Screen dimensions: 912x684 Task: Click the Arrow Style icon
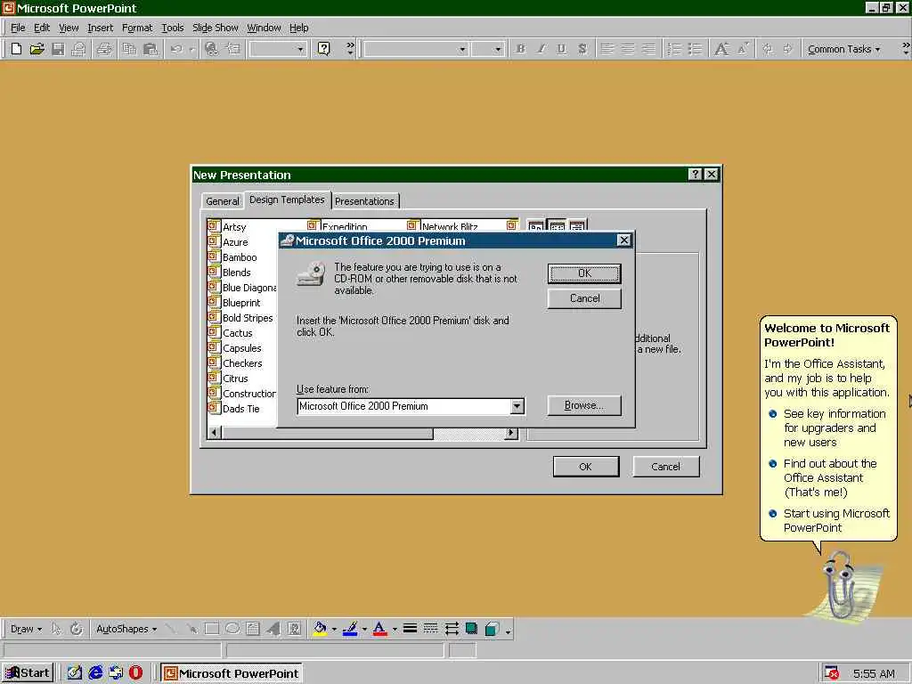click(452, 629)
